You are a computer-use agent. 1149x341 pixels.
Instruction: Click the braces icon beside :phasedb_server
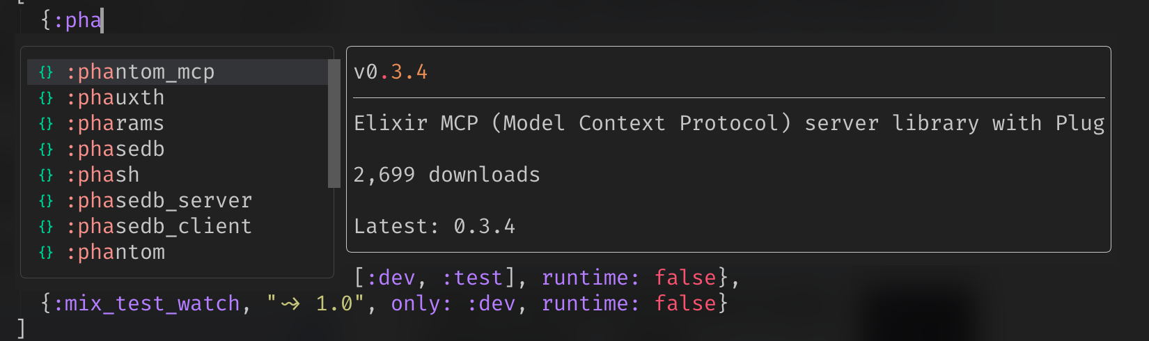point(46,201)
